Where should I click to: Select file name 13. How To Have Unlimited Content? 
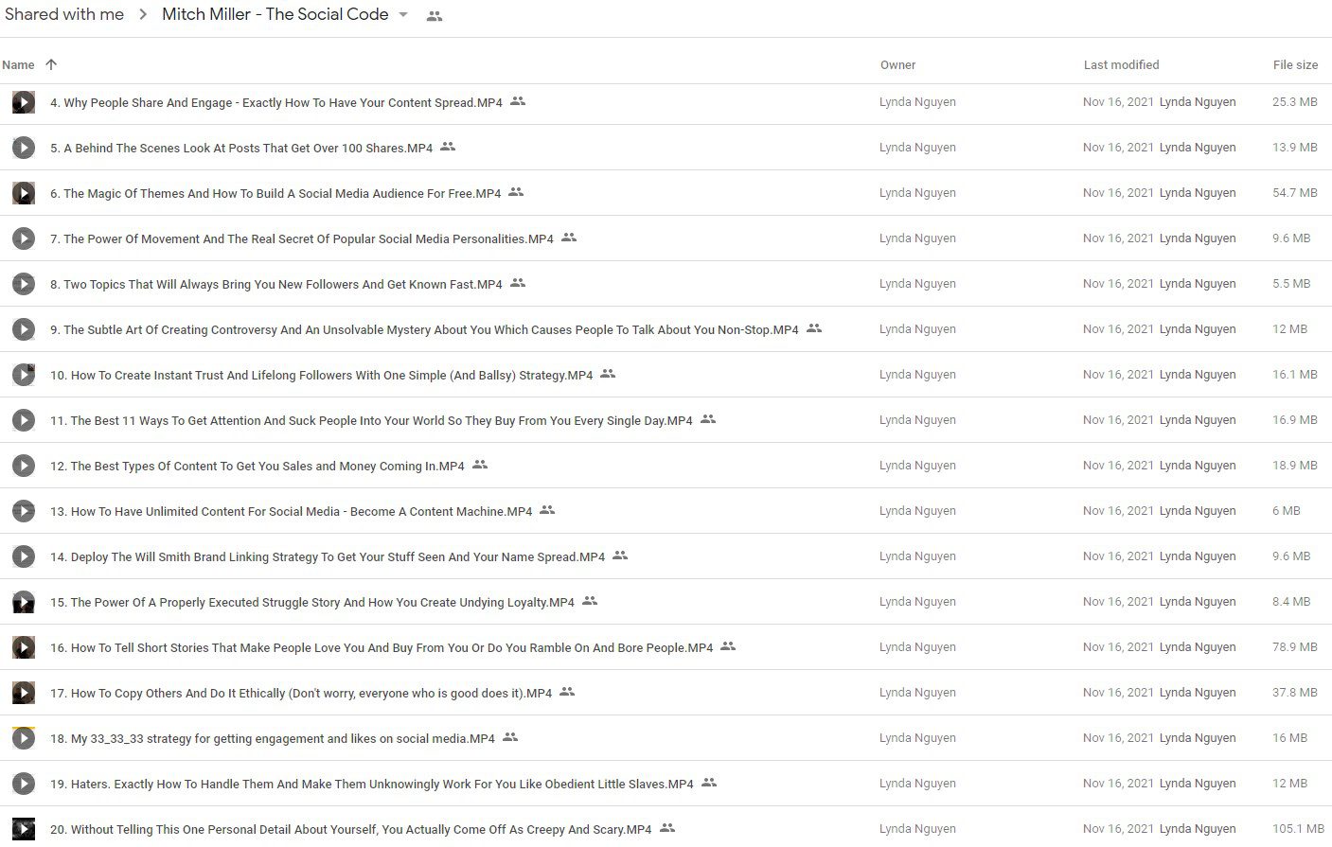click(x=292, y=511)
